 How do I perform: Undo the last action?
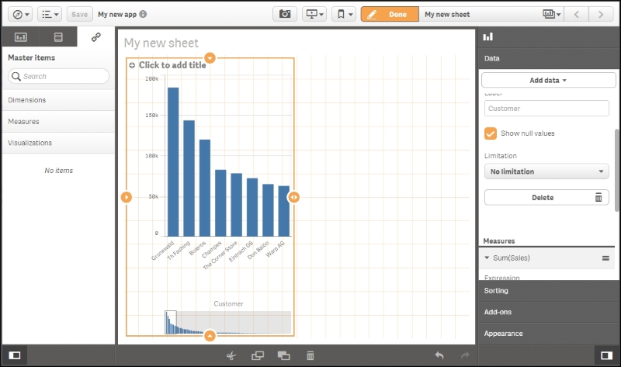[439, 355]
